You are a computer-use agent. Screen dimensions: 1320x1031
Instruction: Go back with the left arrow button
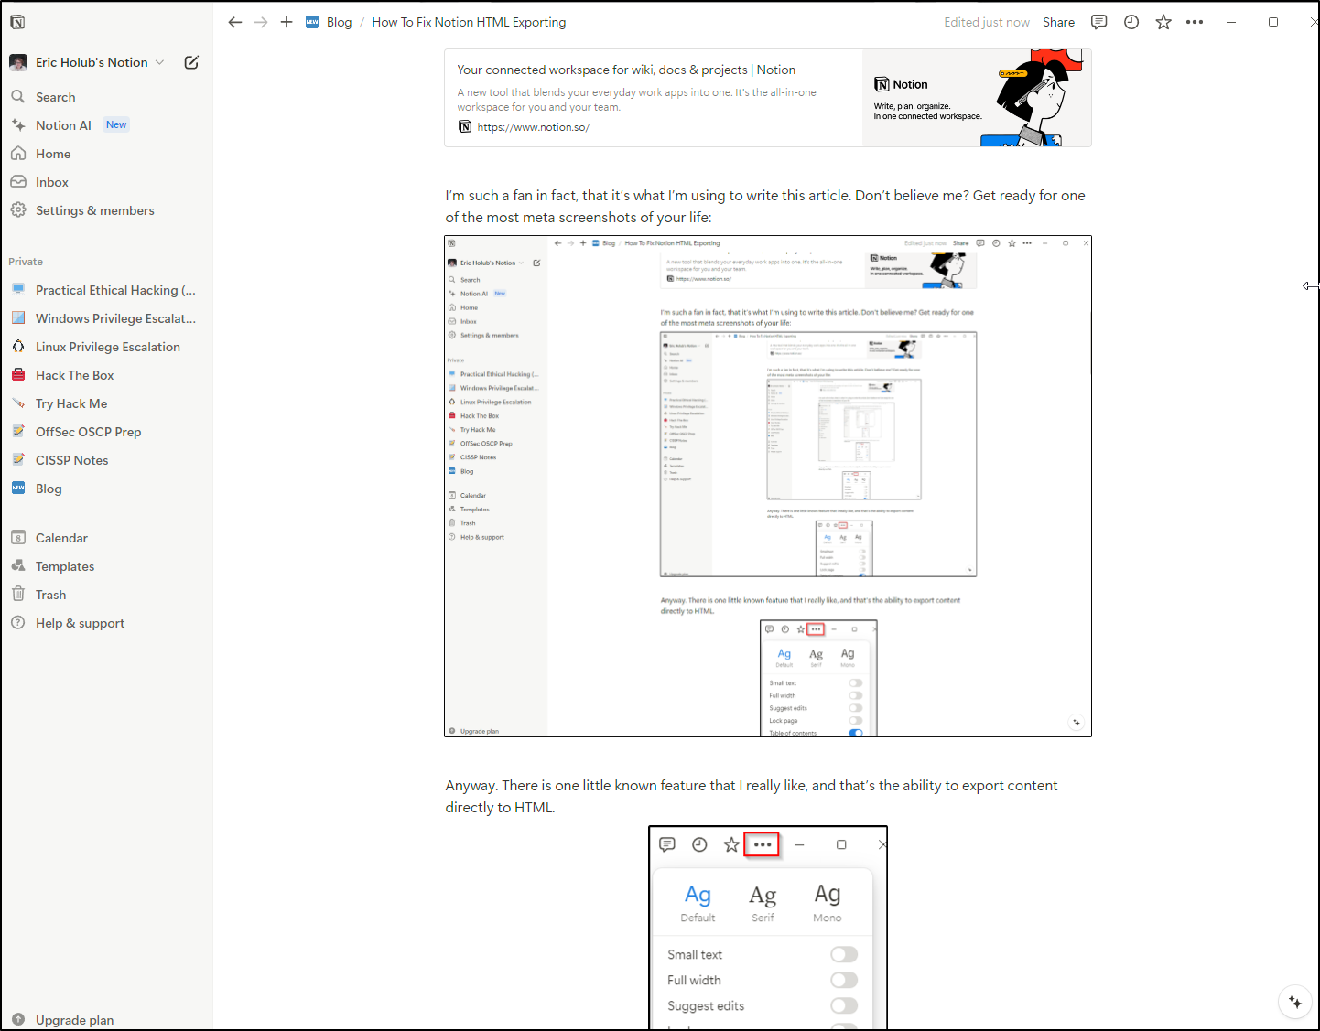(235, 22)
